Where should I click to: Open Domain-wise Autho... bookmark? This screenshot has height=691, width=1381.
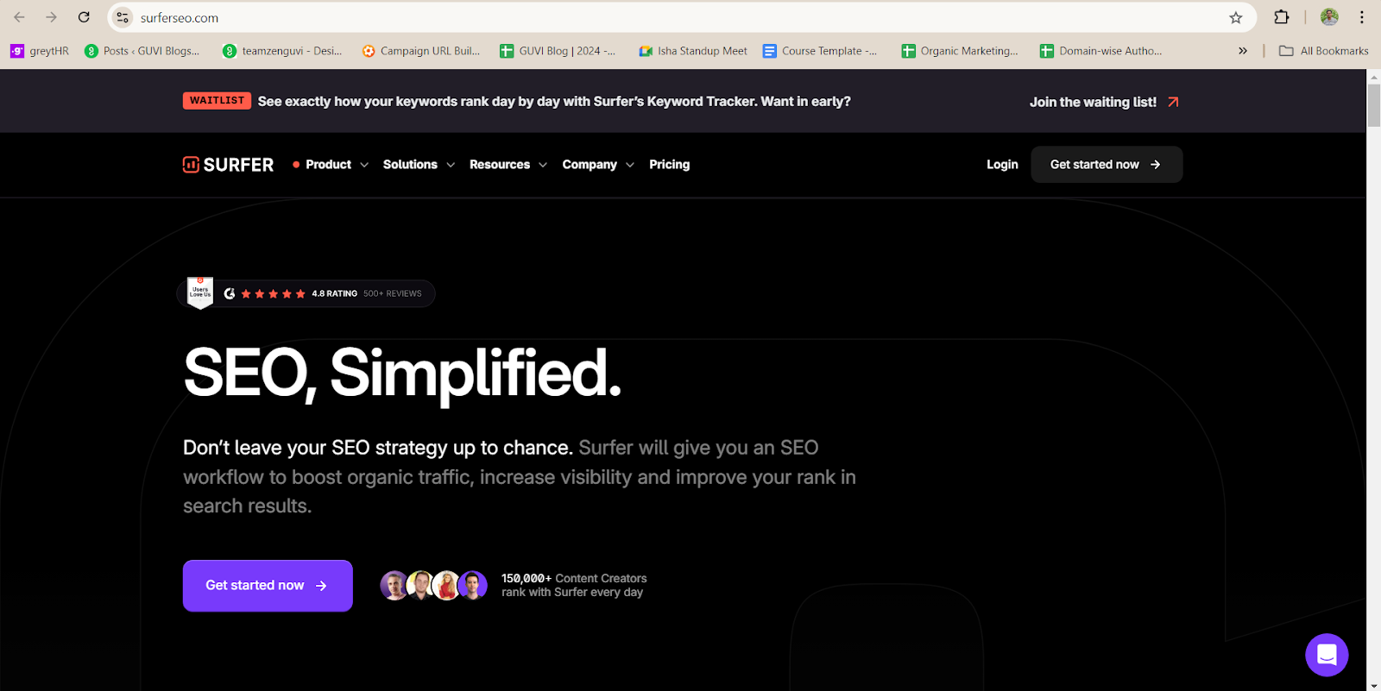coord(1101,51)
